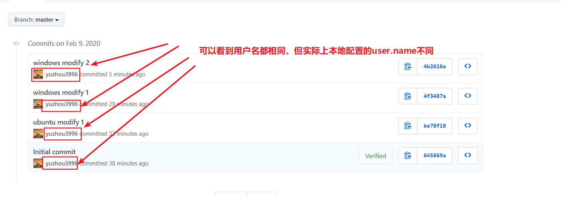Open the Branch: master dropdown
The height and width of the screenshot is (197, 561).
click(x=36, y=20)
